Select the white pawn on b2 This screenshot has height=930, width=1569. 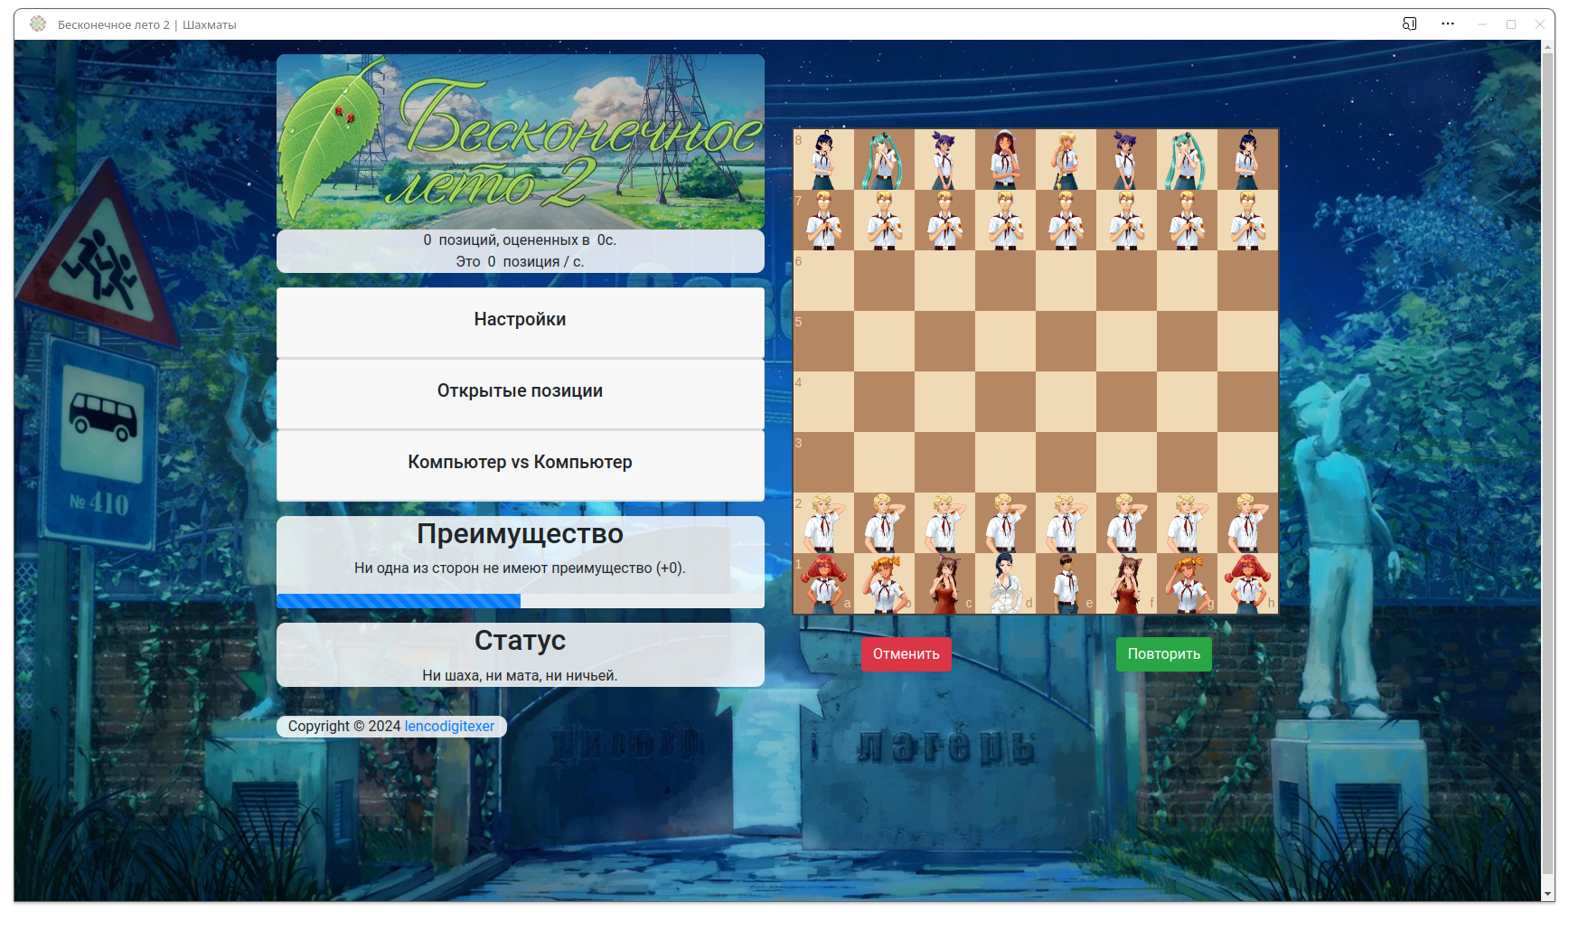click(884, 522)
